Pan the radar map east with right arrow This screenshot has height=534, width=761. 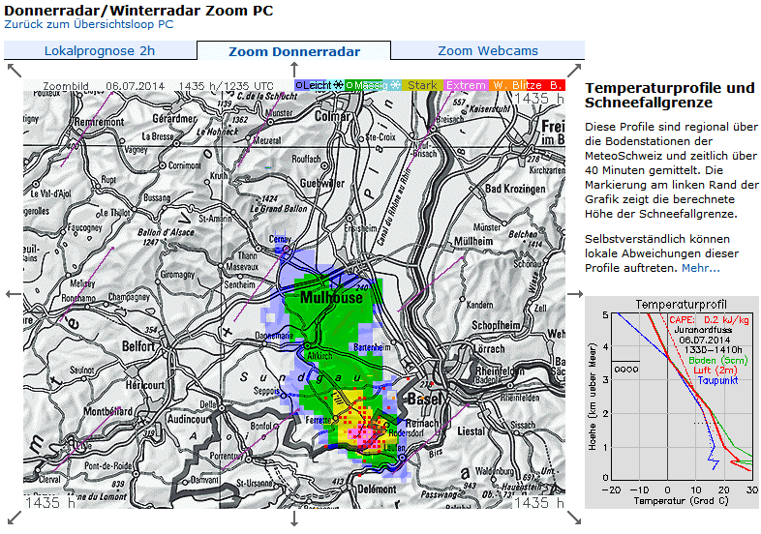click(575, 294)
